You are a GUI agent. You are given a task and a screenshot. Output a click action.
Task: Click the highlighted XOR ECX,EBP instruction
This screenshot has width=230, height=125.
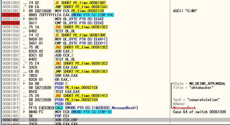pos(66,120)
